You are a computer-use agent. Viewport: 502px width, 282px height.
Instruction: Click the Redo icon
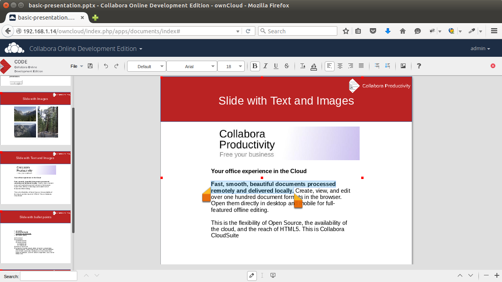[116, 66]
